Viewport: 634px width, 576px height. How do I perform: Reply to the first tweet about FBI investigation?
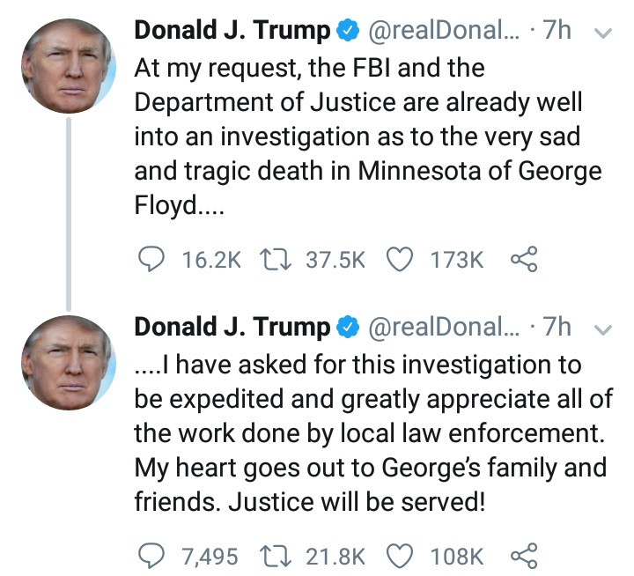pyautogui.click(x=152, y=259)
